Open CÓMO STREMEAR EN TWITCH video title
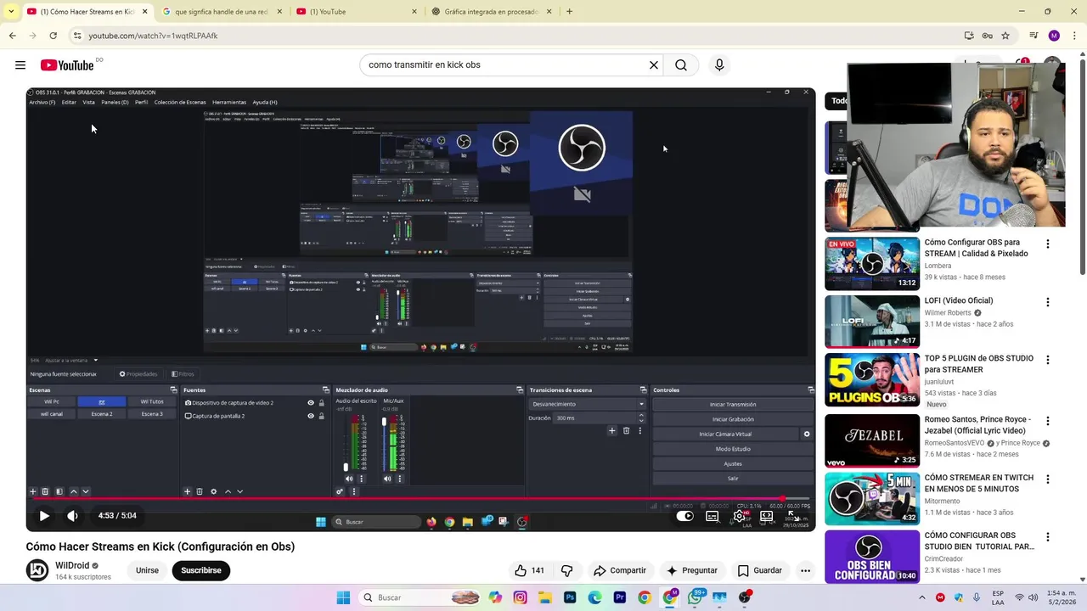The height and width of the screenshot is (611, 1087). coord(978,483)
